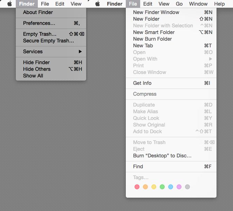The height and width of the screenshot is (211, 233).
Task: Apply the blue tag color
Action: (171, 187)
